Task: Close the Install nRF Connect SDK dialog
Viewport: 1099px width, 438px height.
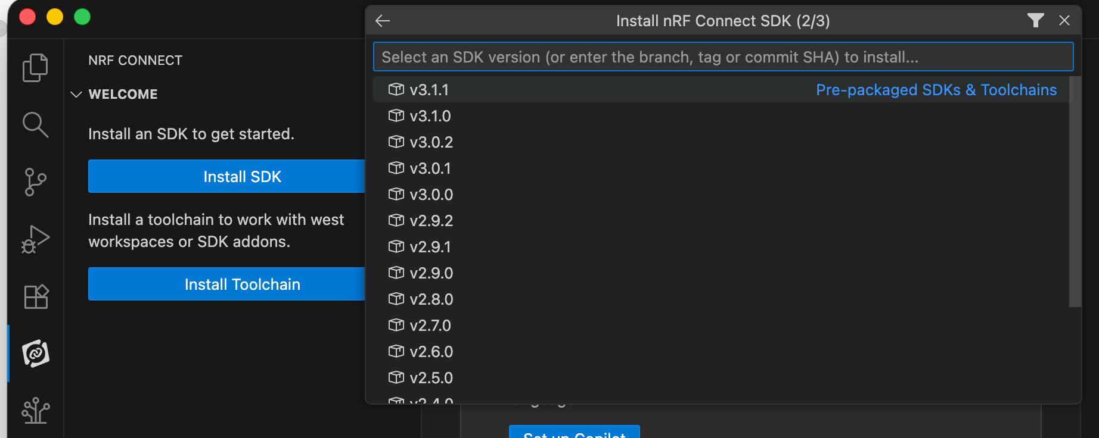Action: point(1064,21)
